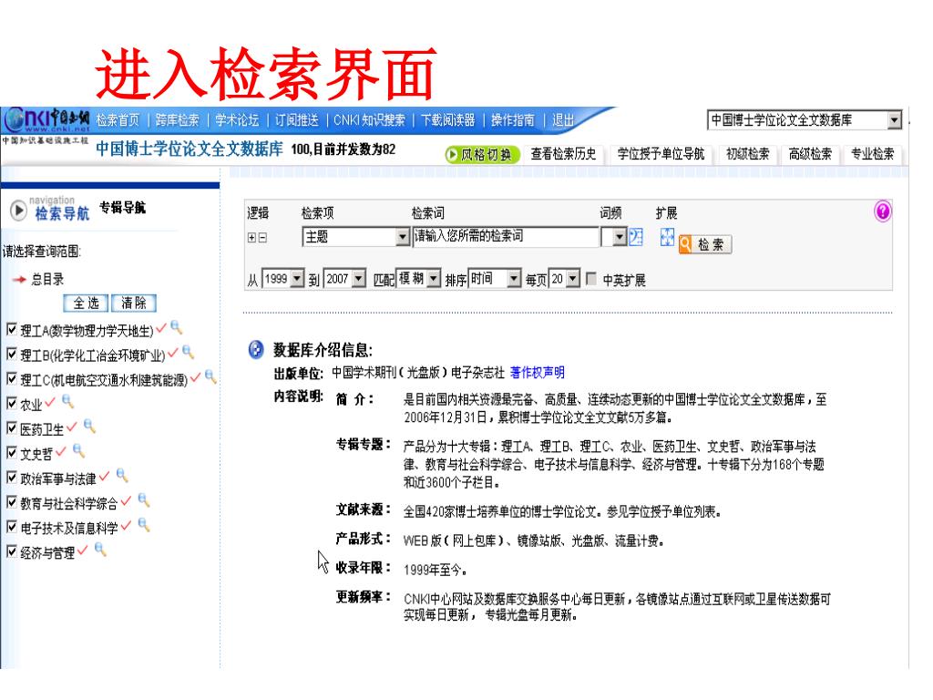This screenshot has width=933, height=700.
Task: Click the CNKI logo
Action: (46, 119)
